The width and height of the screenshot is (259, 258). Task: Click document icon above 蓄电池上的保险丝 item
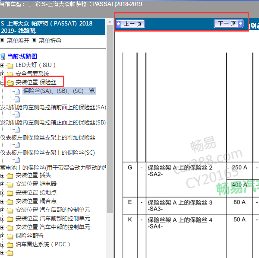17,160
